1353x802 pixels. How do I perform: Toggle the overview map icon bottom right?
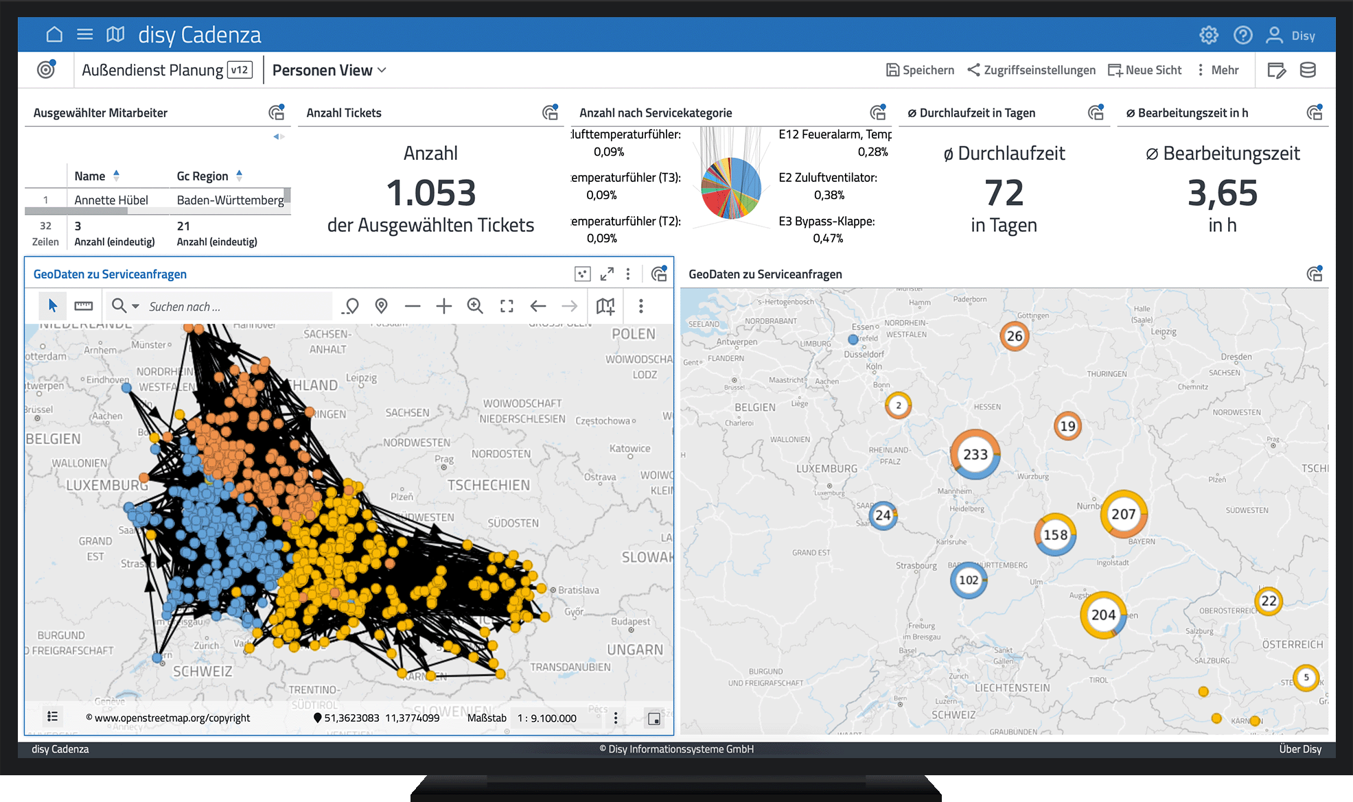click(654, 718)
